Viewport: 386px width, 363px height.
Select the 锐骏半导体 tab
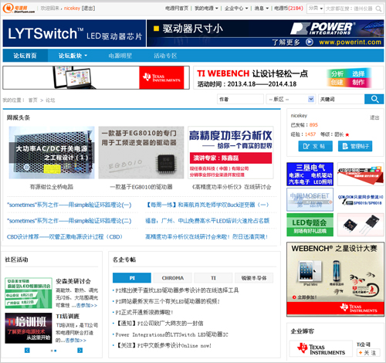coord(254,278)
